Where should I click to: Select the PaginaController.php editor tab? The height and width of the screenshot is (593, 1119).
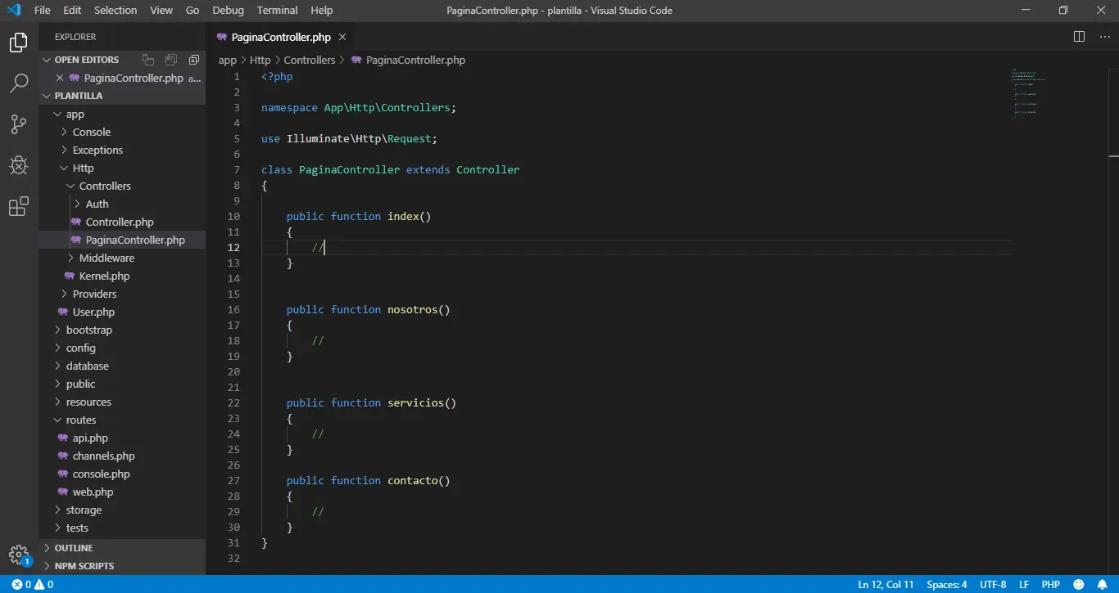(x=279, y=37)
